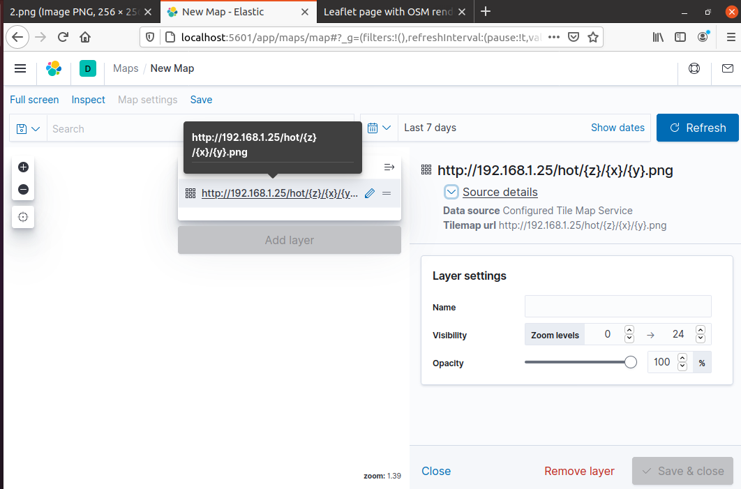Increase minimum zoom level
This screenshot has width=741, height=489.
pos(629,330)
